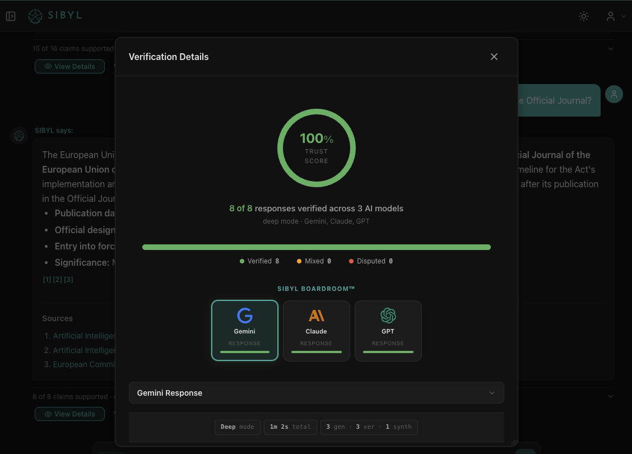
Task: Click the Verification Details title
Action: click(169, 57)
